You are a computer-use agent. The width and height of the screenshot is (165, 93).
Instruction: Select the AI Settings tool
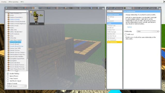(114, 17)
